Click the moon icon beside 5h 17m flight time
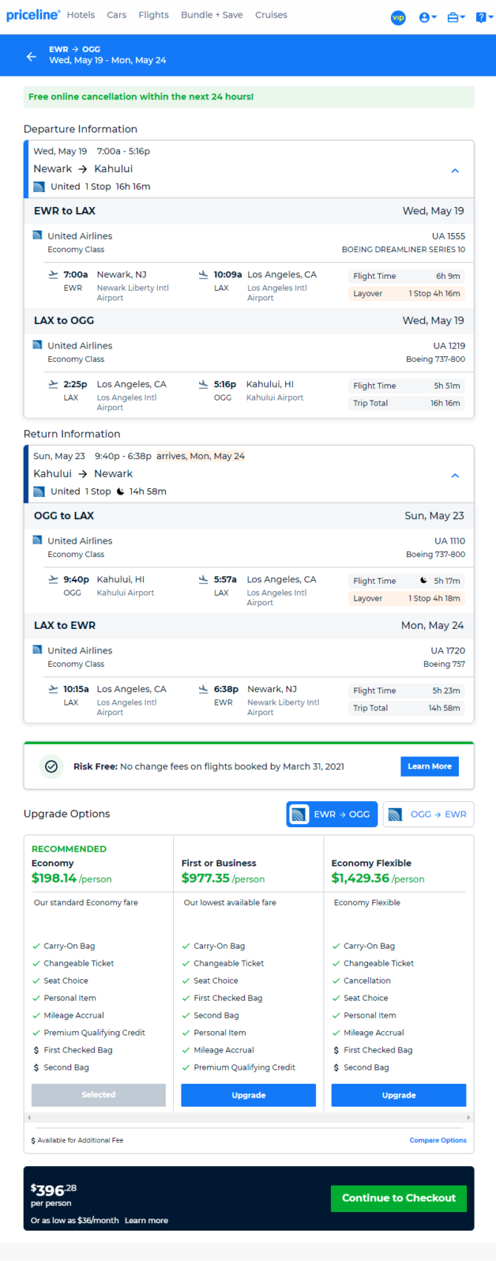Screen dimensions: 496x1261 click(423, 580)
